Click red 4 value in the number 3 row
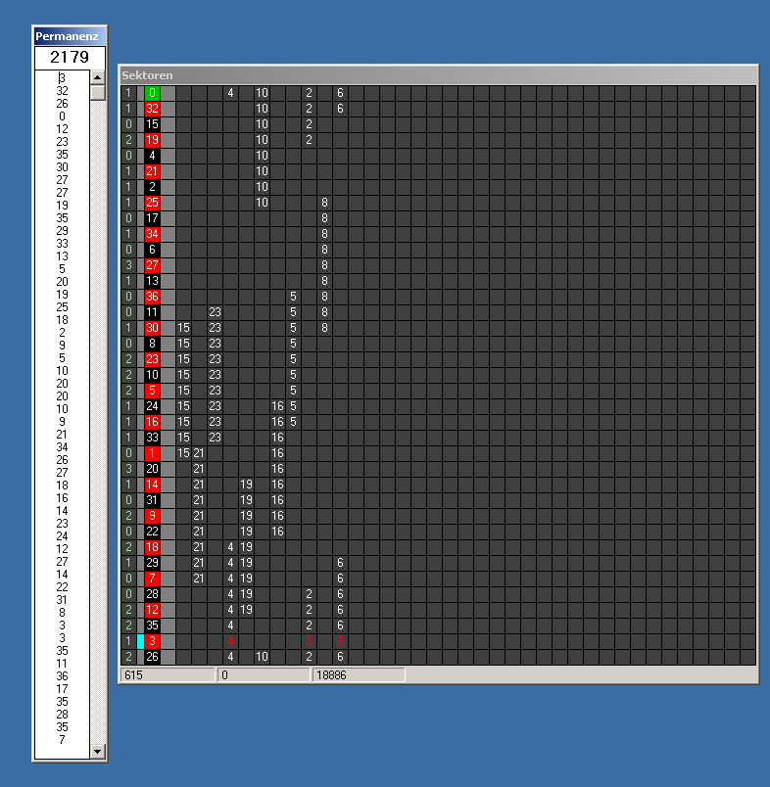Screen dimensions: 770x787 click(x=230, y=641)
